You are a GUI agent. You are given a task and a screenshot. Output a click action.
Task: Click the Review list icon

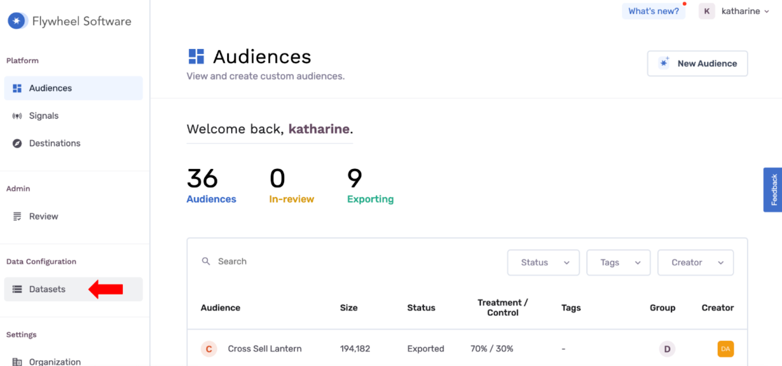pyautogui.click(x=17, y=216)
